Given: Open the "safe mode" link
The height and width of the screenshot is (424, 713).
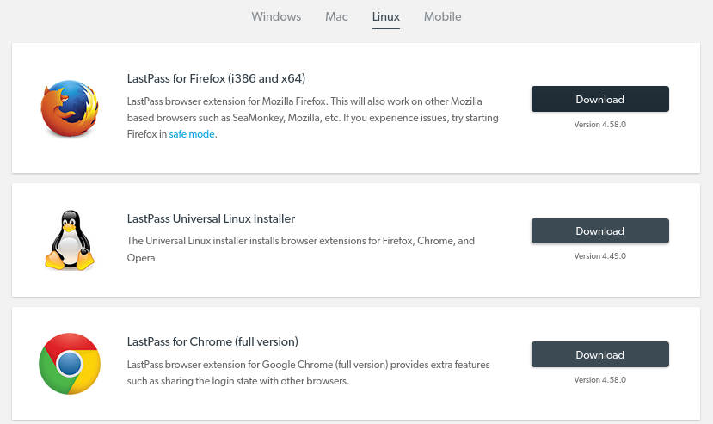Looking at the screenshot, I should click(193, 134).
